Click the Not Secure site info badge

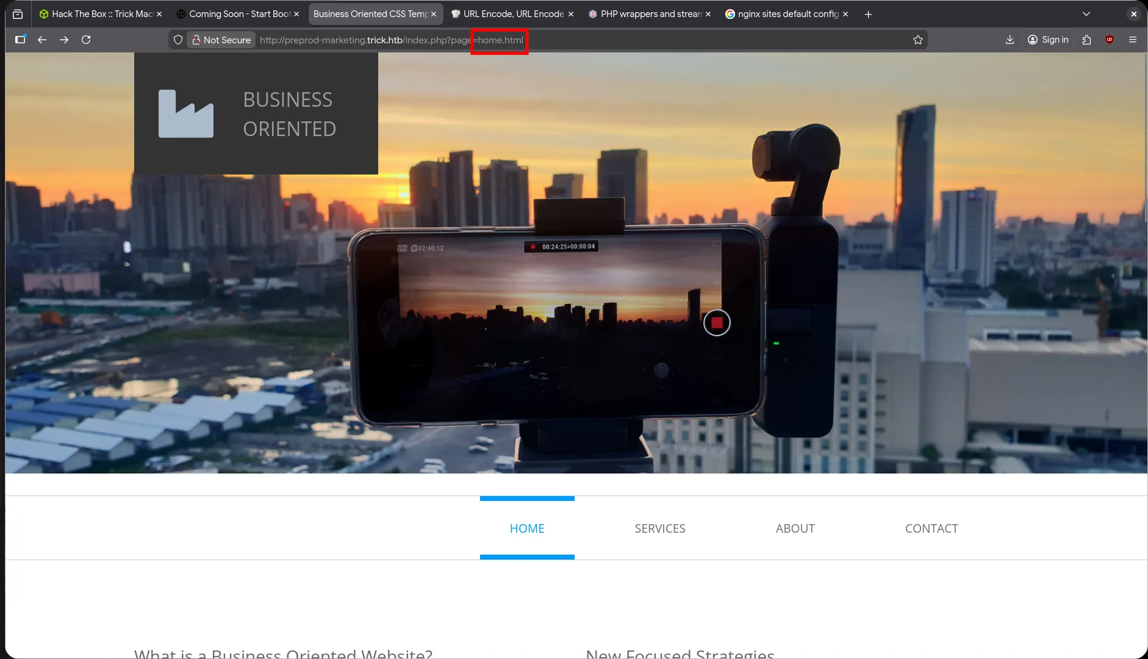(221, 40)
